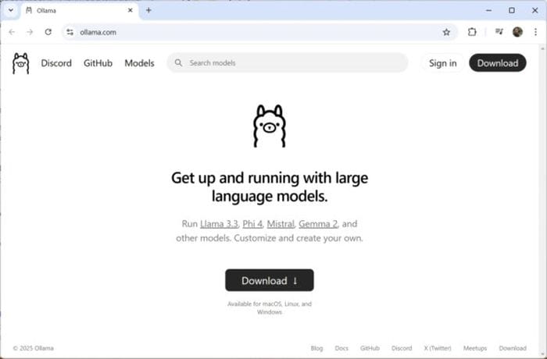
Task: Open the media controls icon in toolbar
Action: 499,32
